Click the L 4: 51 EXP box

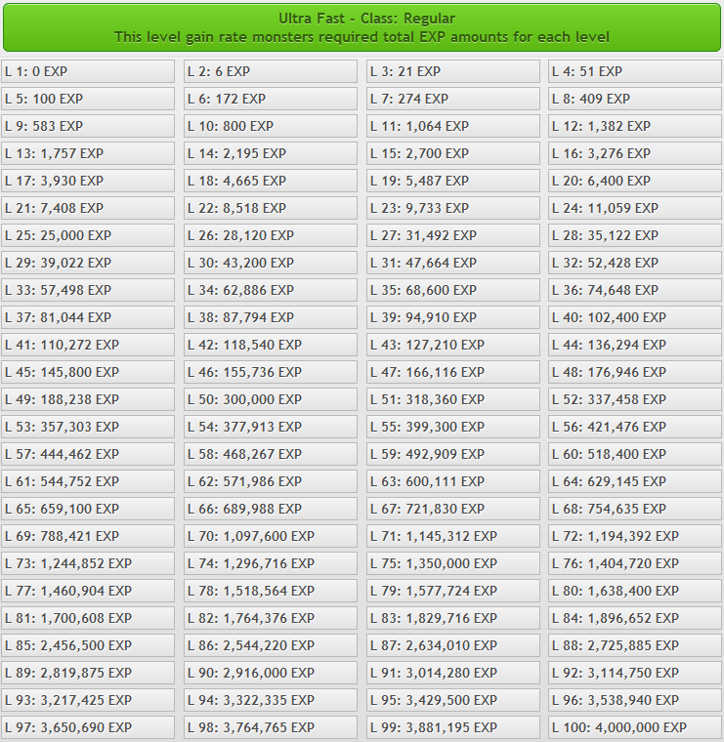(x=635, y=71)
